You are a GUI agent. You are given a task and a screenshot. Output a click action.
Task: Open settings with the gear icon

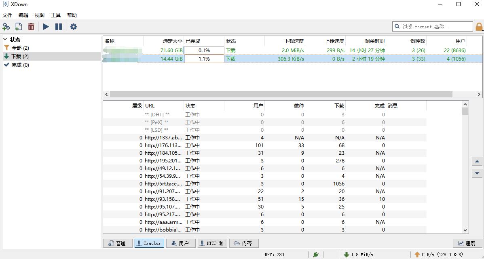click(x=73, y=26)
